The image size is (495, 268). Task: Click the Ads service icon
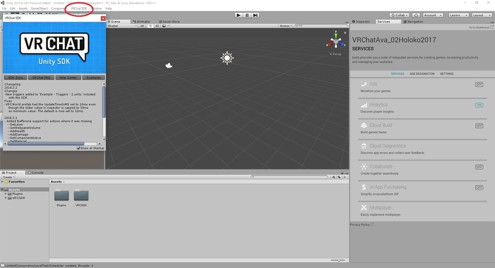pos(364,84)
